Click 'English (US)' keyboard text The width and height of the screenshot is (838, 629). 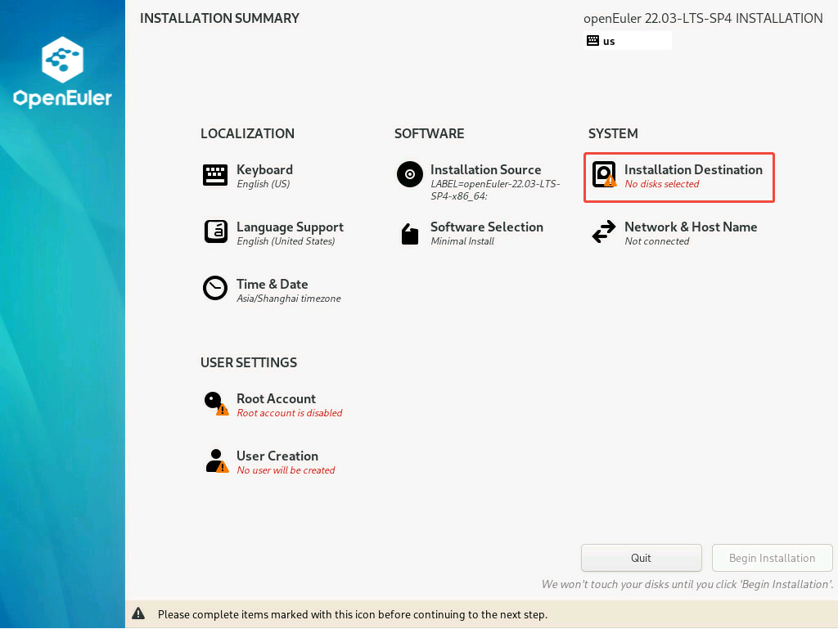pos(264,184)
